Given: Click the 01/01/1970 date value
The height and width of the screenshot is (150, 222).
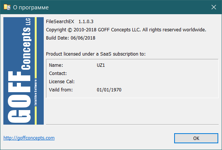Looking at the screenshot, I should click(x=109, y=90).
